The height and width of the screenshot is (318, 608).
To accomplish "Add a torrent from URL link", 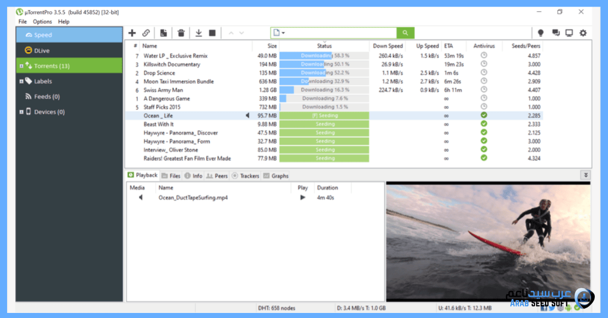I will pos(146,32).
